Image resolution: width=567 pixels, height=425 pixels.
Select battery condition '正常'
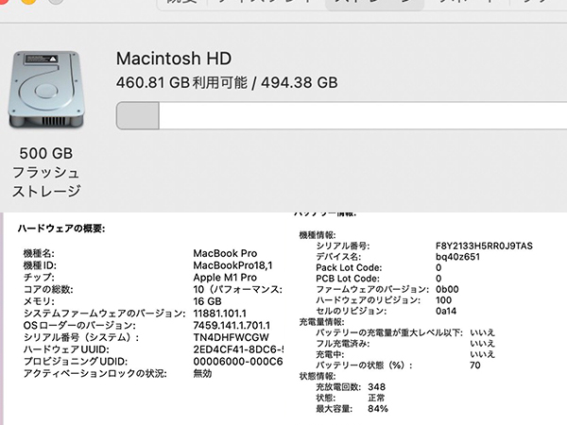point(376,398)
